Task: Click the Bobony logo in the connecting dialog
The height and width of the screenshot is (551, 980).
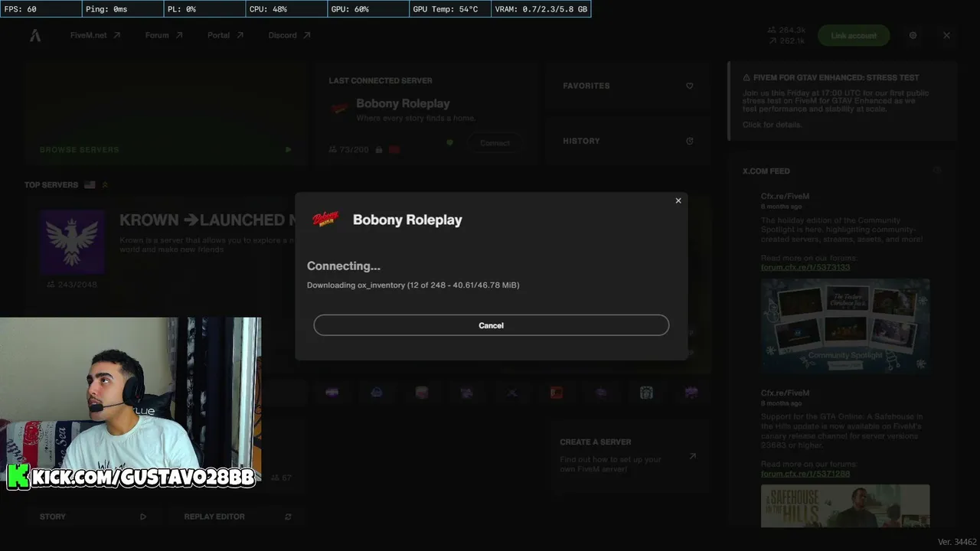Action: coord(326,220)
